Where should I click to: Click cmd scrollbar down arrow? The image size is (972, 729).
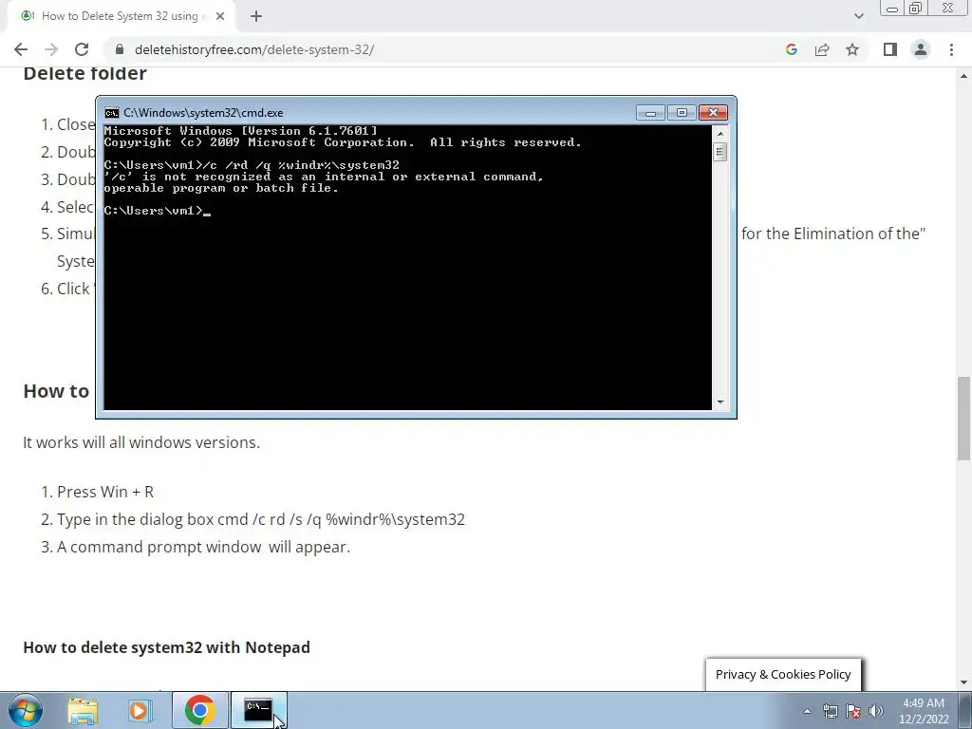(x=720, y=402)
